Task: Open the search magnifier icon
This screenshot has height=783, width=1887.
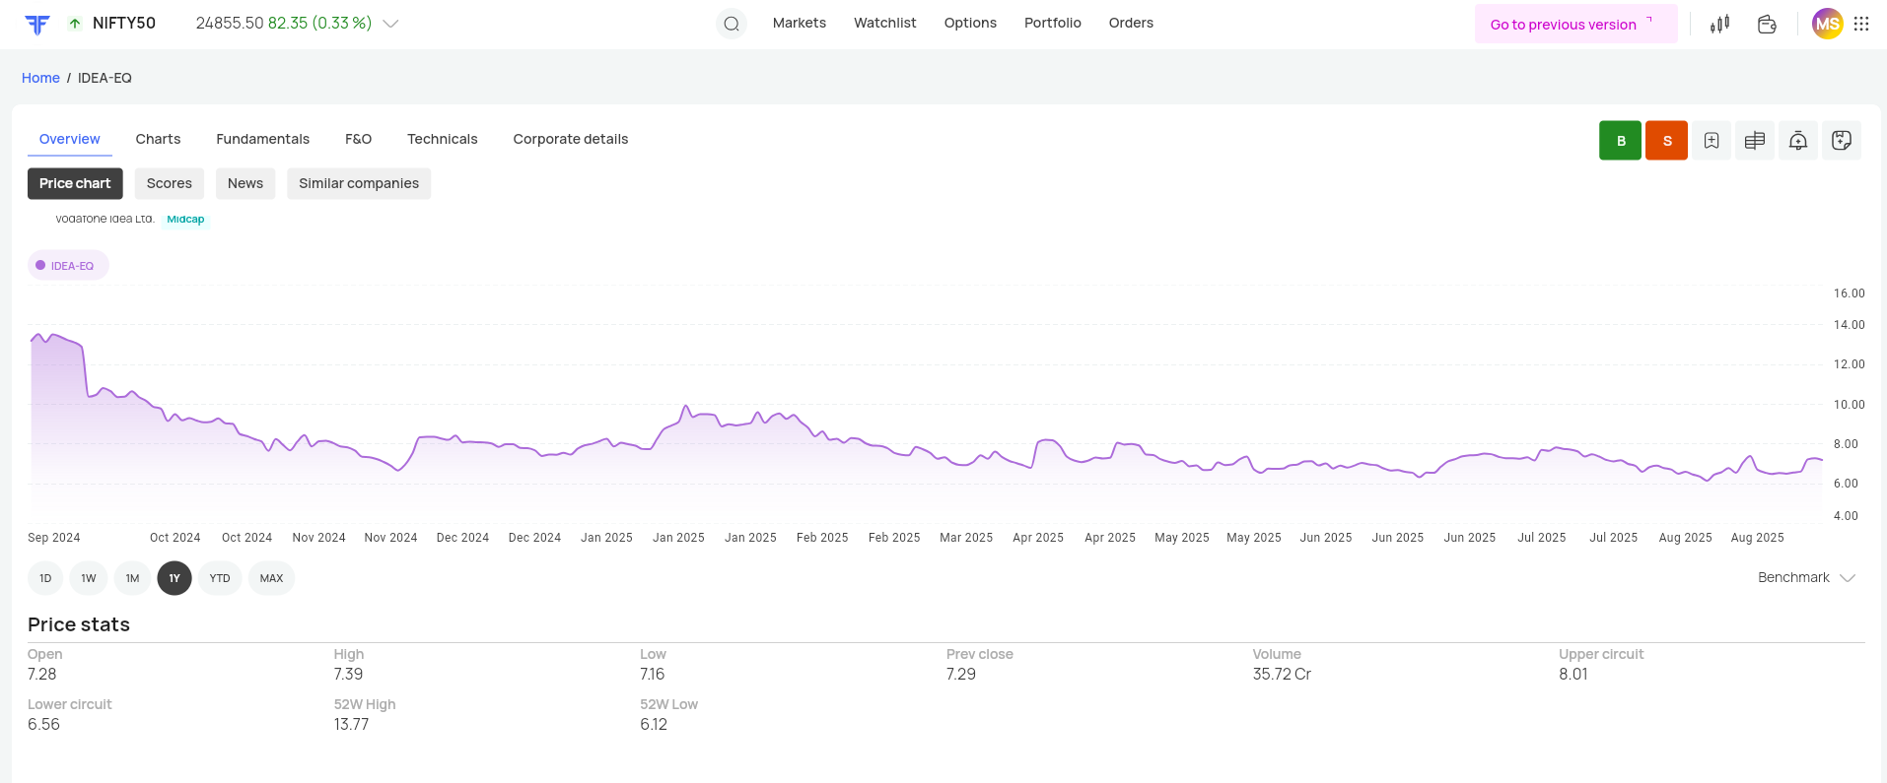Action: coord(732,24)
